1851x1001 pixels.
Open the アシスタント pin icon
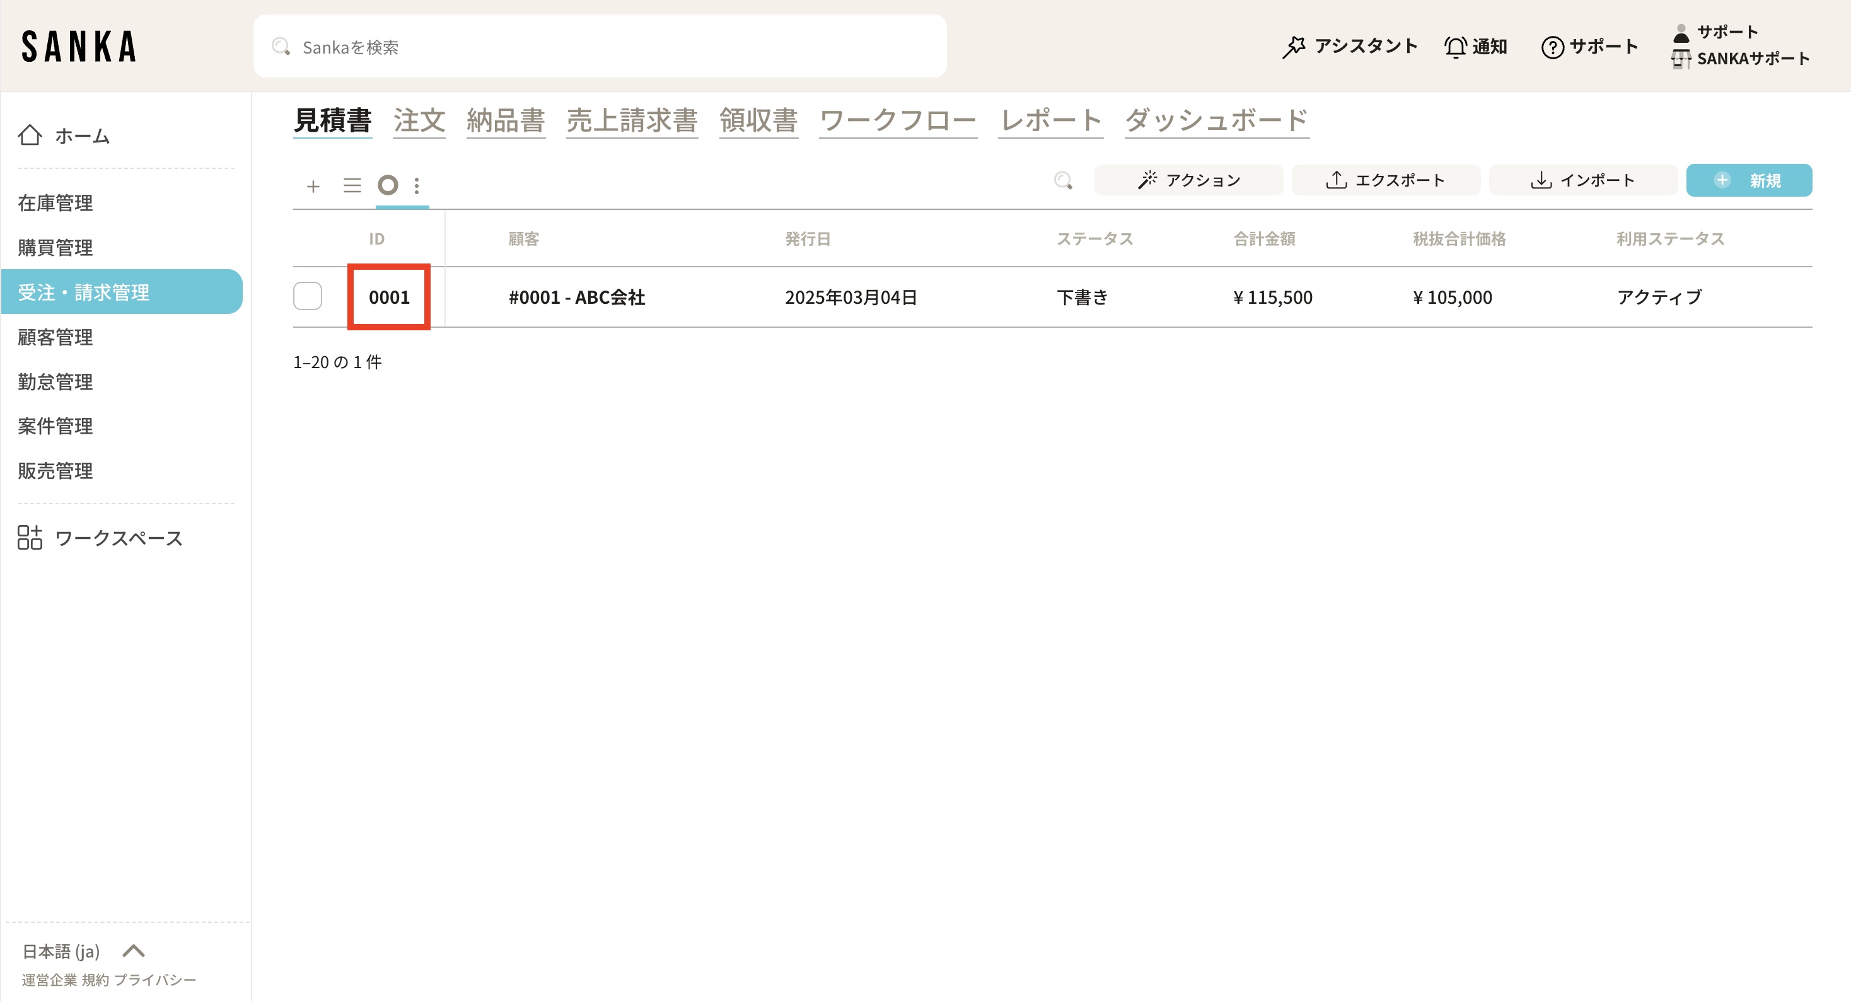1294,47
